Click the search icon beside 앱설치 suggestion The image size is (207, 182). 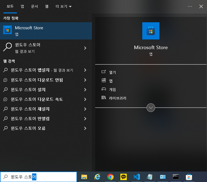pyautogui.click(x=5, y=70)
